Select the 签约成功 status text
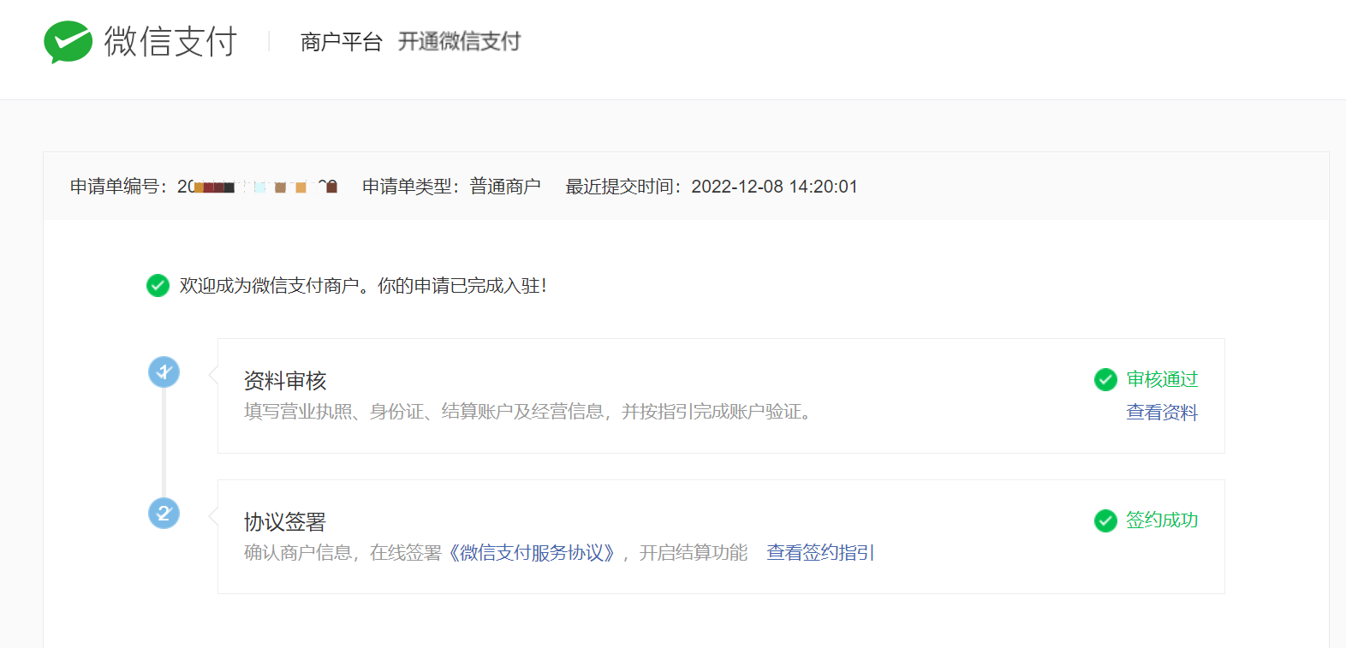 click(1162, 520)
